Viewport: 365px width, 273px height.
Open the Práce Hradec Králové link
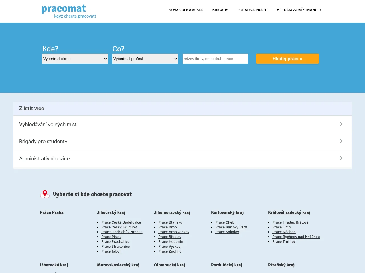point(290,222)
